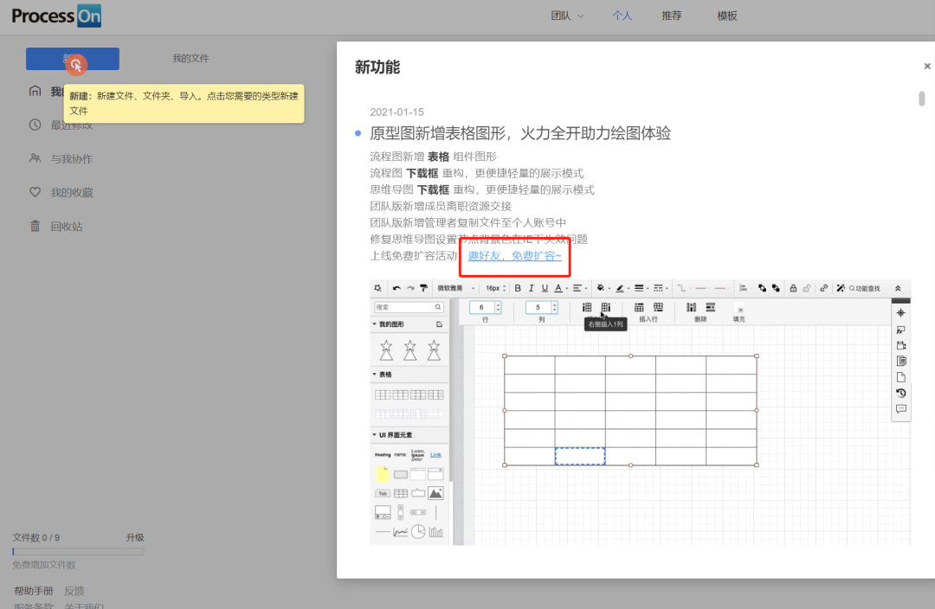Click the lock icon in editor toolbar
The image size is (935, 609).
793,288
